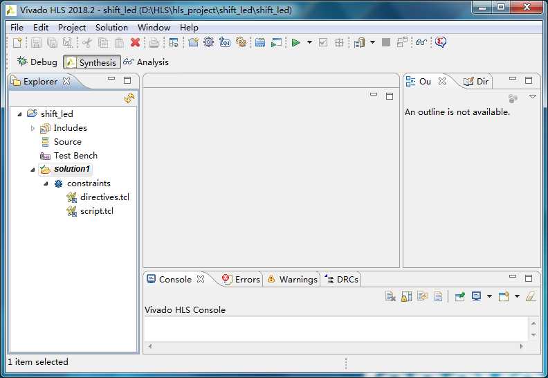Click the Open Console icon
The width and height of the screenshot is (548, 378).
(x=504, y=296)
